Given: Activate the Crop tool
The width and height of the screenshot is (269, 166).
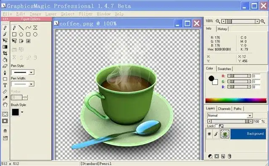Looking at the screenshot, I should point(5,53).
